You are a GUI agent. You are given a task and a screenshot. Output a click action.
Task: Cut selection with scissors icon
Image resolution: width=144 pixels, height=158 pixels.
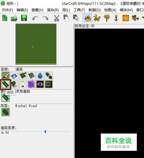(x=56, y=18)
